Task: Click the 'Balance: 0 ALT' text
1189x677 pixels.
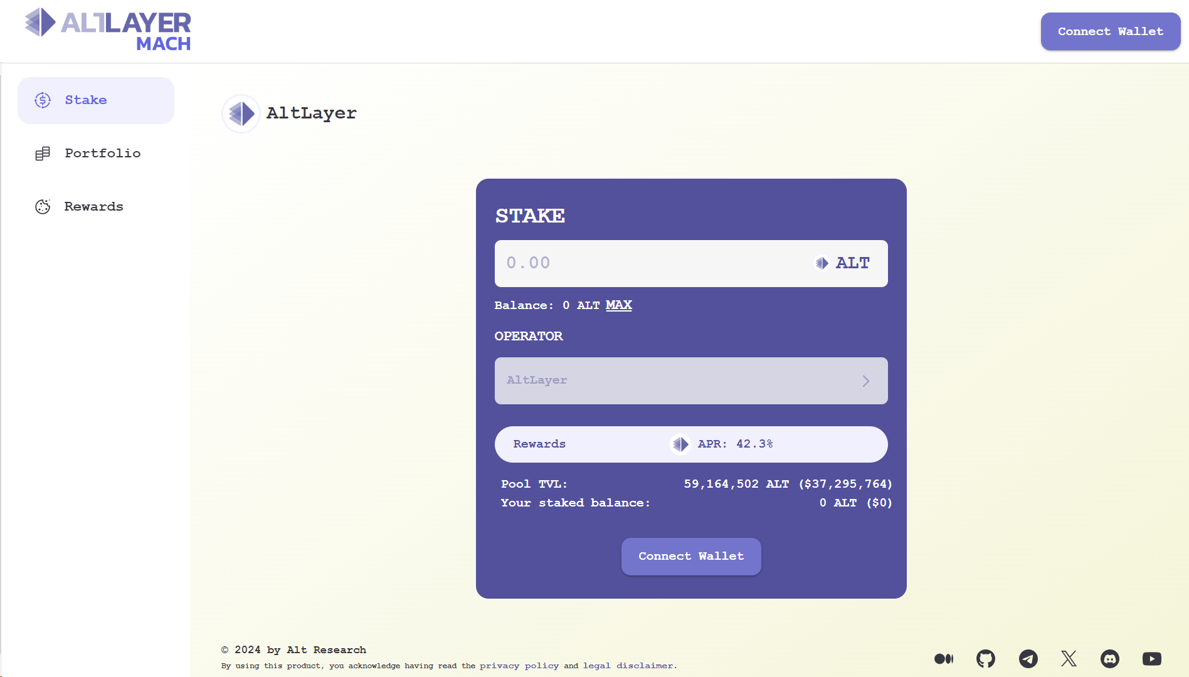Action: (x=547, y=305)
